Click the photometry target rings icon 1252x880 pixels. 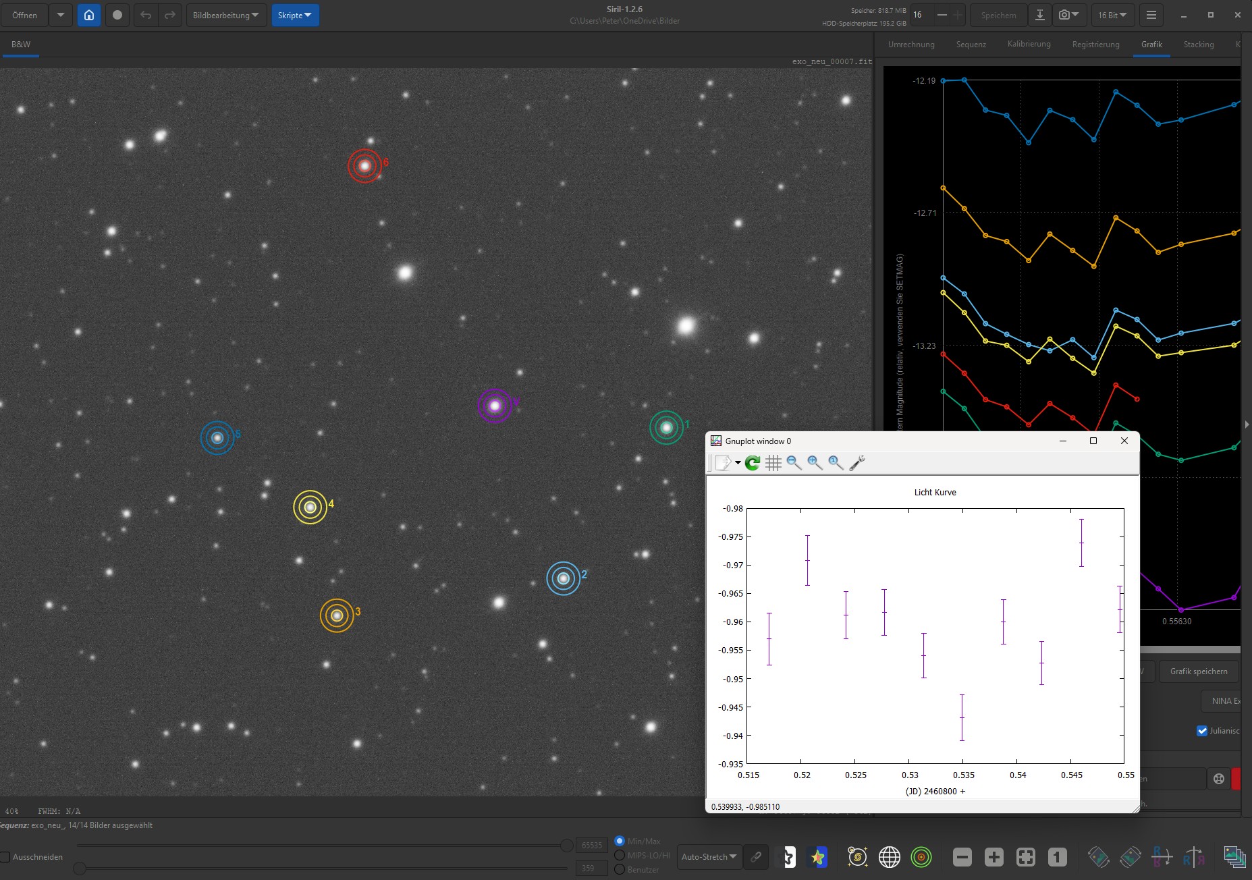tap(921, 857)
